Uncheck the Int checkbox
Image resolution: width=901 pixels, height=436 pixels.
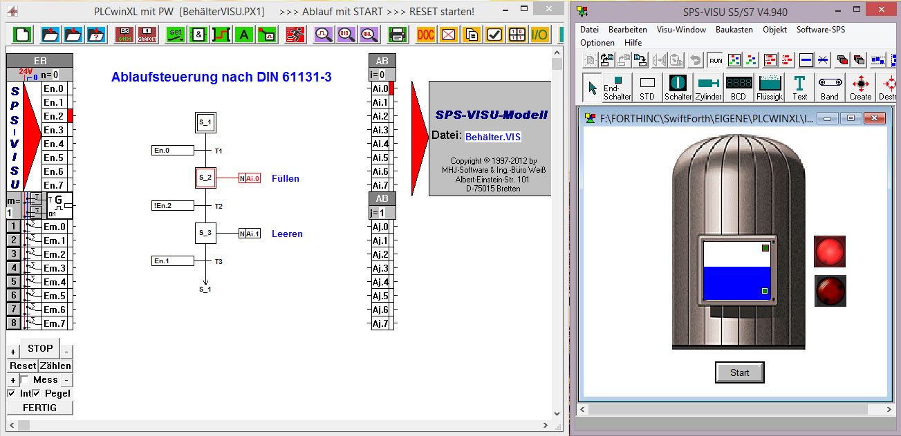pos(11,393)
